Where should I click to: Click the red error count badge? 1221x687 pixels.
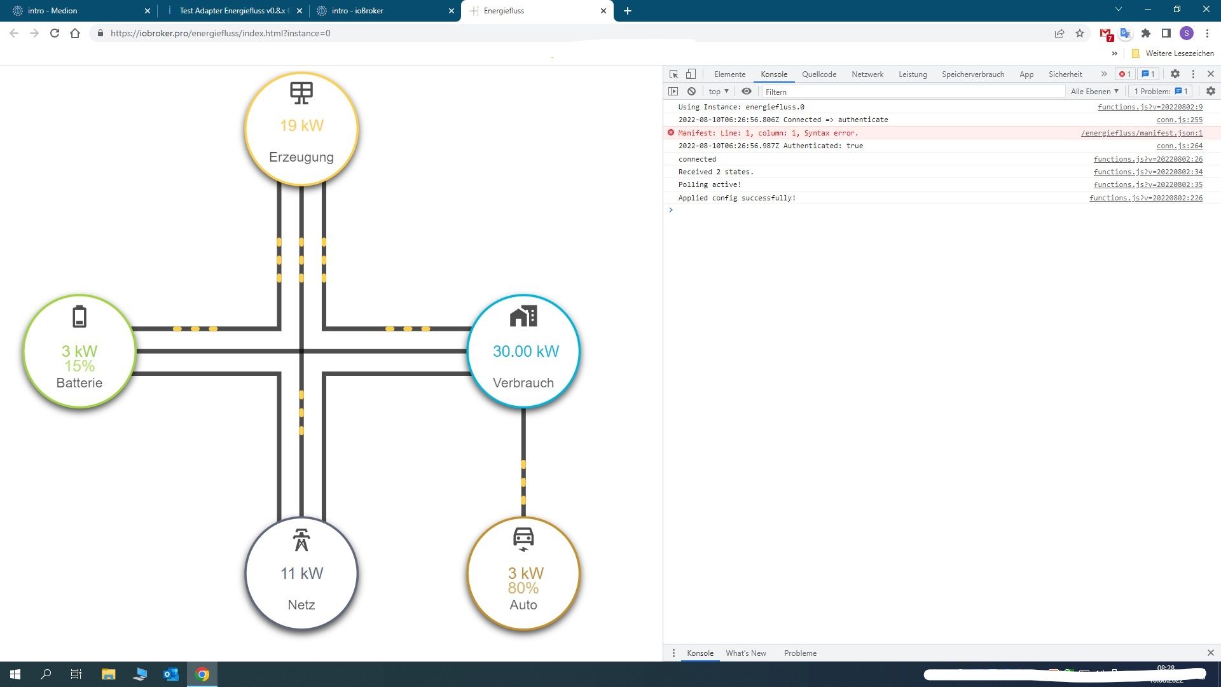click(x=1125, y=74)
